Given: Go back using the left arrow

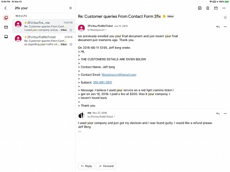Looking at the screenshot, I should [x=5, y=8].
